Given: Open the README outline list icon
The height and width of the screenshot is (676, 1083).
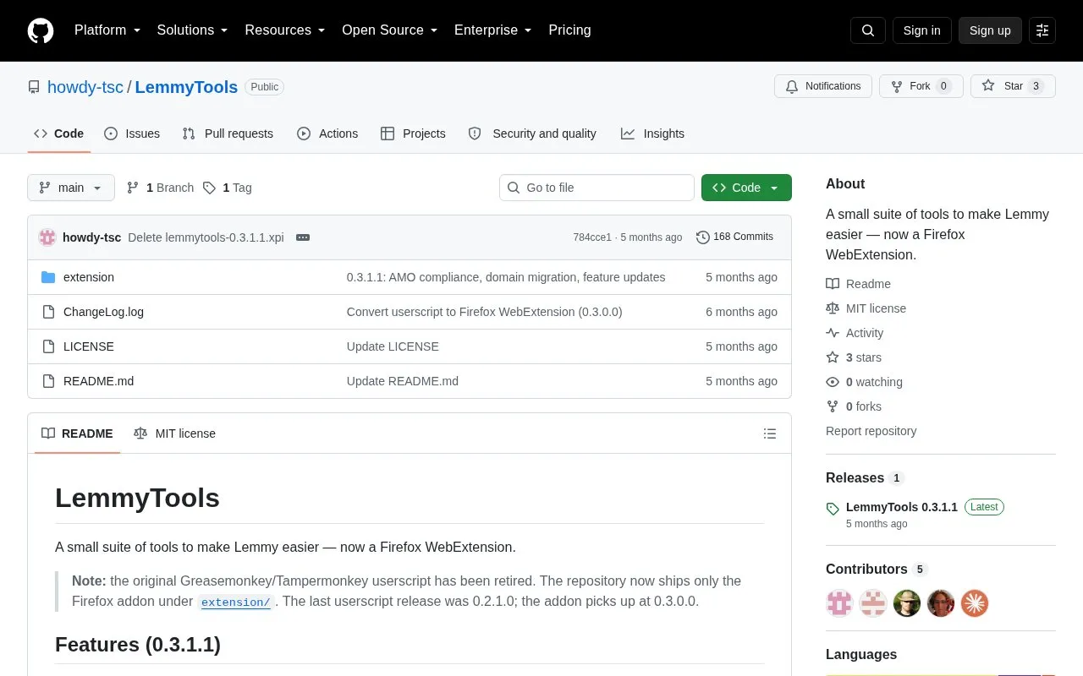Looking at the screenshot, I should pos(770,433).
